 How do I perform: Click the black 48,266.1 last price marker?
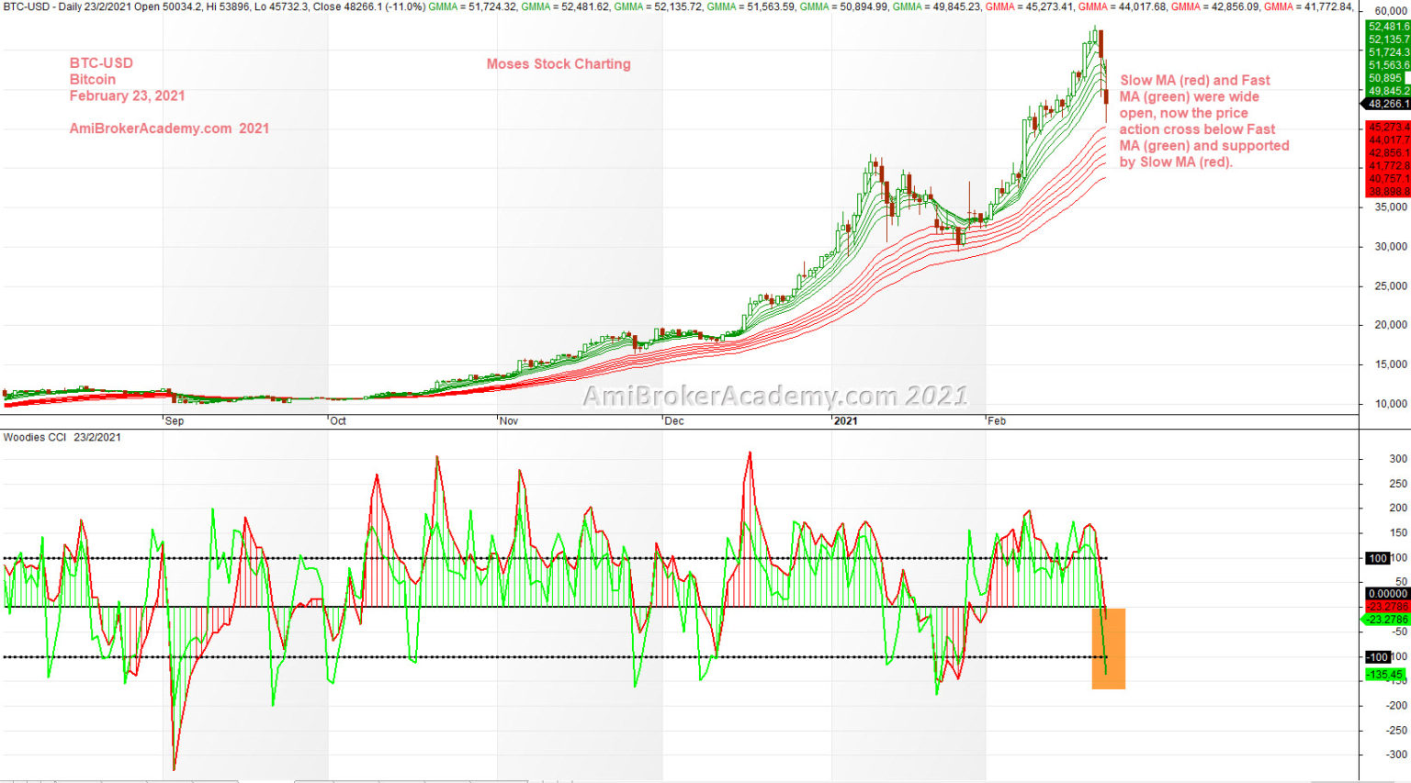1387,104
